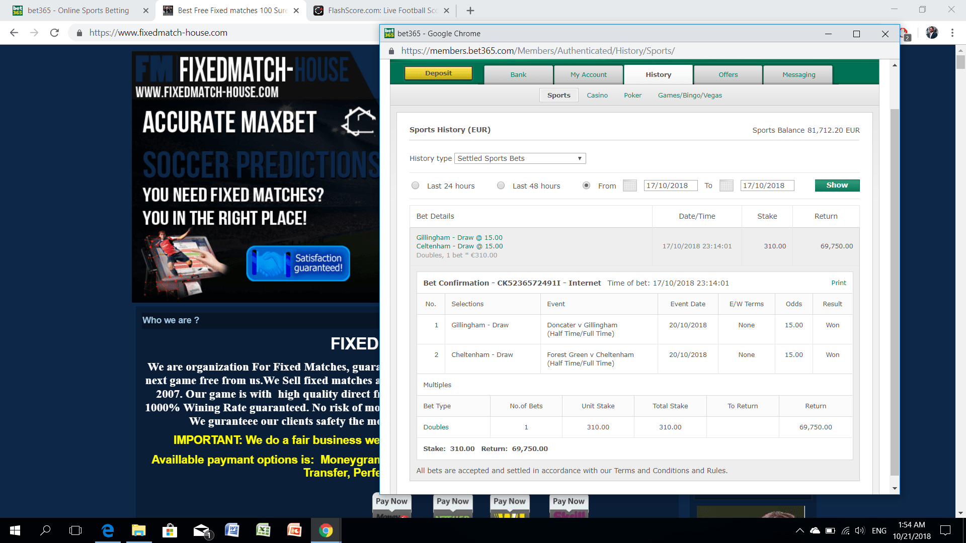966x543 pixels.
Task: Check battery status tray icon
Action: 830,530
